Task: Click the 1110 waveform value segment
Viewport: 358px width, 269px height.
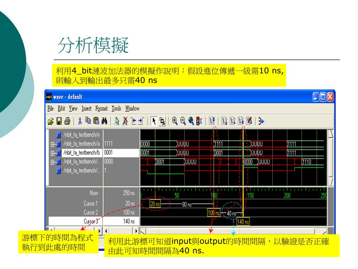Action: [x=307, y=162]
